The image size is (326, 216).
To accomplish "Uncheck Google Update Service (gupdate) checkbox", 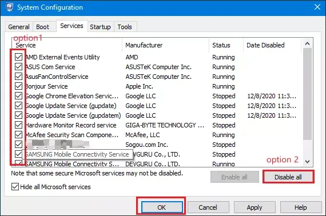I will pyautogui.click(x=18, y=106).
